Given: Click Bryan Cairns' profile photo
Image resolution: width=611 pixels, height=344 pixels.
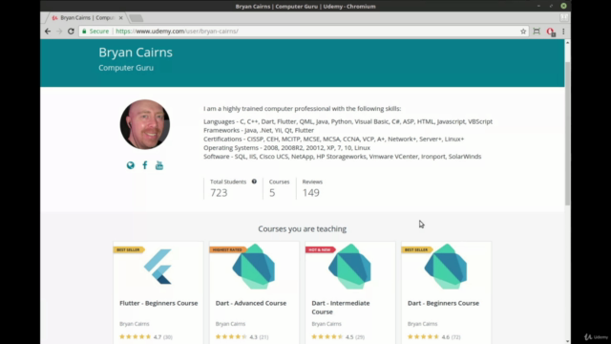Looking at the screenshot, I should [145, 124].
